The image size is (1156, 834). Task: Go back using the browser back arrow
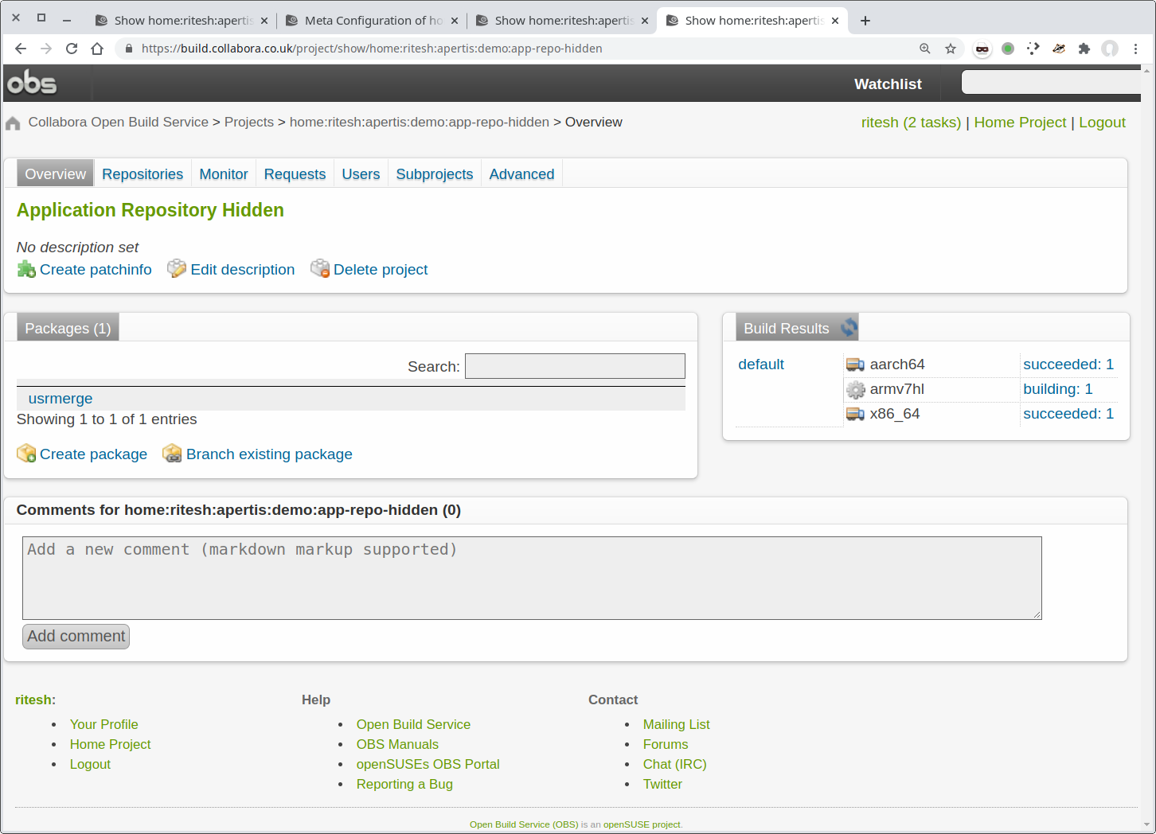(x=21, y=49)
